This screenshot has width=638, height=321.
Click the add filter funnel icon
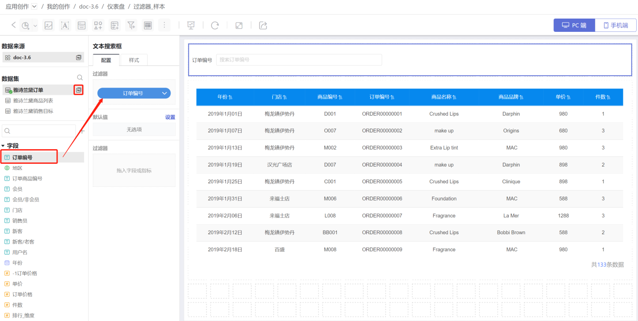point(131,25)
